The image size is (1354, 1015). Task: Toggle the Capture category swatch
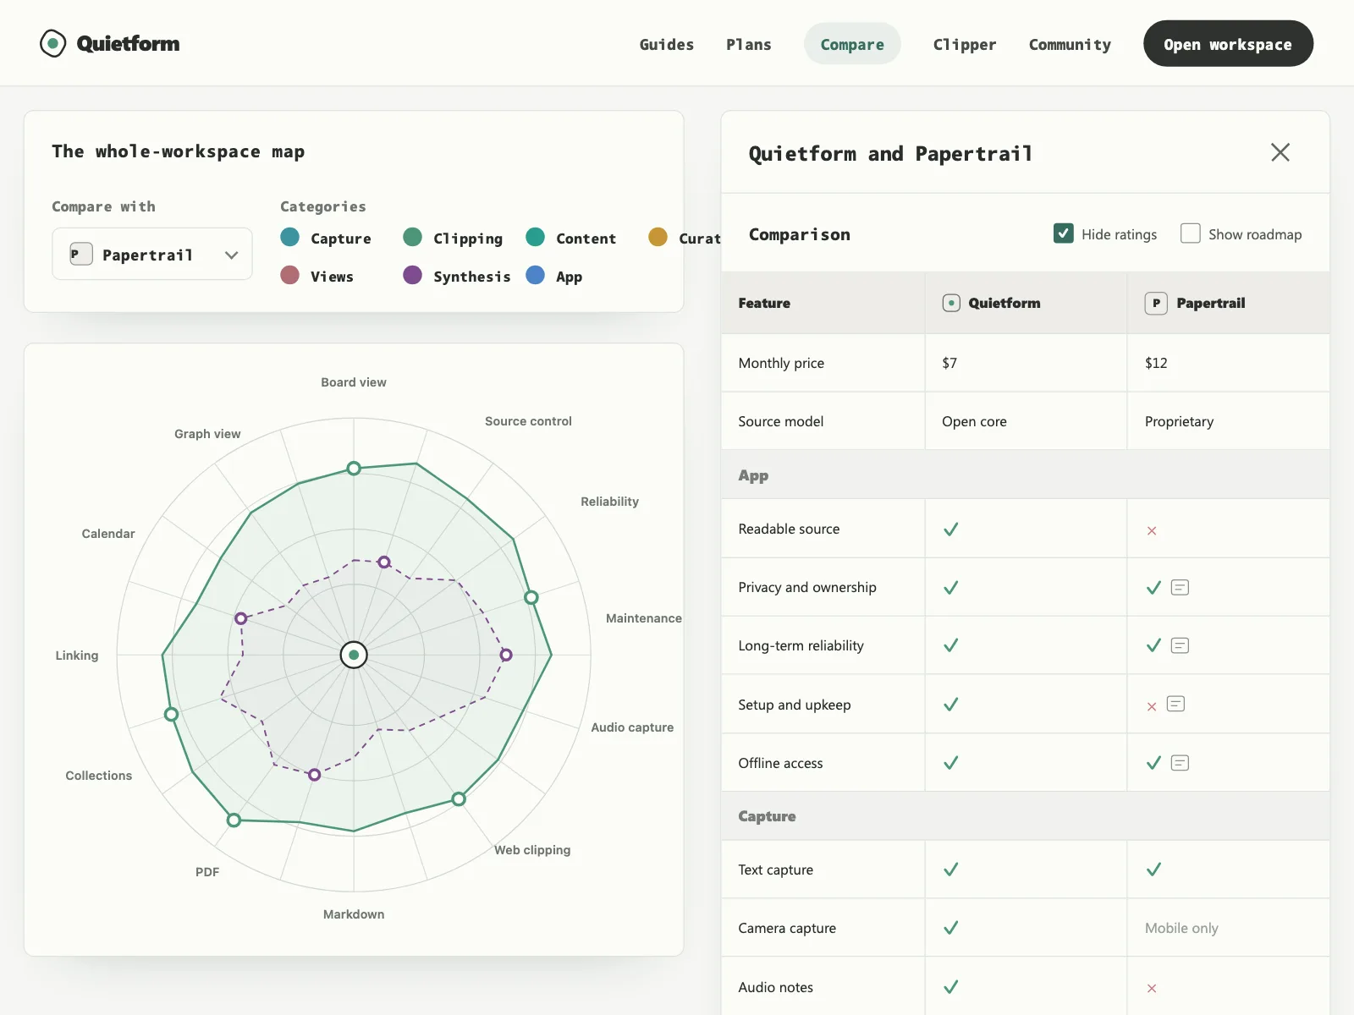(x=290, y=237)
